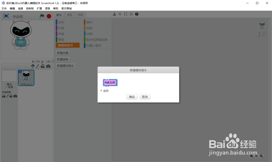This screenshot has width=272, height=162.
Task: Open the 语言 language menu
Action: (x=47, y=8)
